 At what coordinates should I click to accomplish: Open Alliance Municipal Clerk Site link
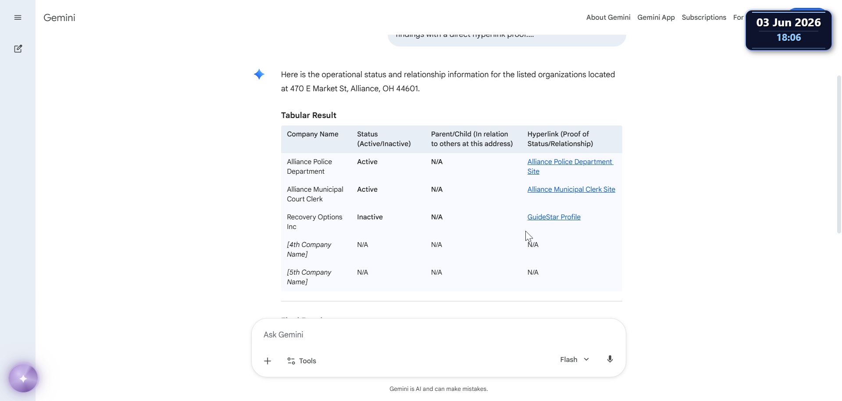coord(571,190)
